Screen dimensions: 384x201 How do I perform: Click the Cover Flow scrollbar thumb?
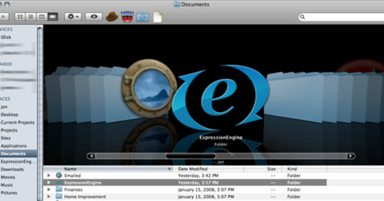[190, 156]
